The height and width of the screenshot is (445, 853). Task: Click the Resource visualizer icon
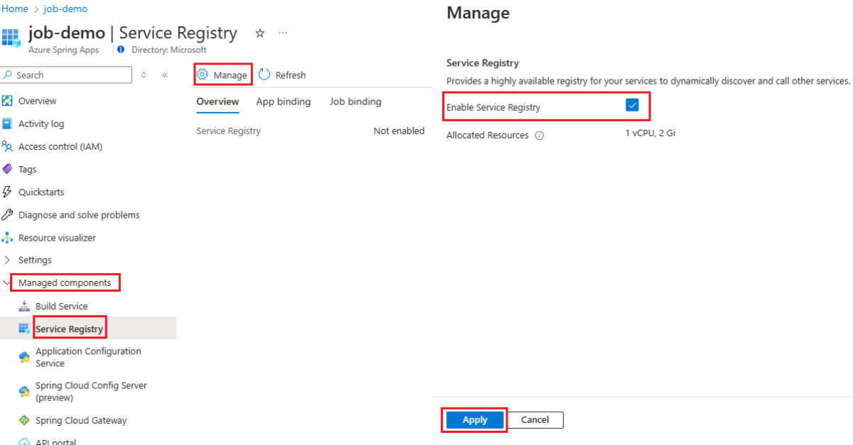click(7, 237)
